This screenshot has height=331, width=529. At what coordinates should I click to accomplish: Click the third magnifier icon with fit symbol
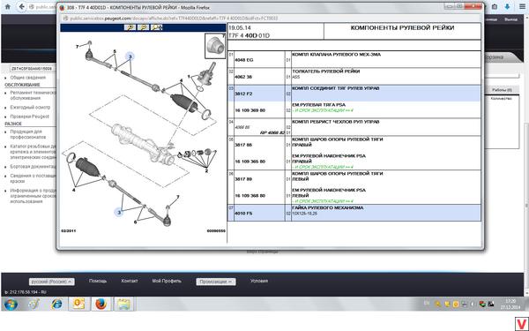[157, 27]
